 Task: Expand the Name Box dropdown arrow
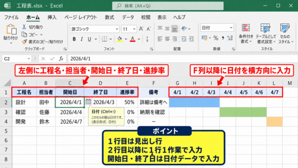pyautogui.click(x=29, y=59)
